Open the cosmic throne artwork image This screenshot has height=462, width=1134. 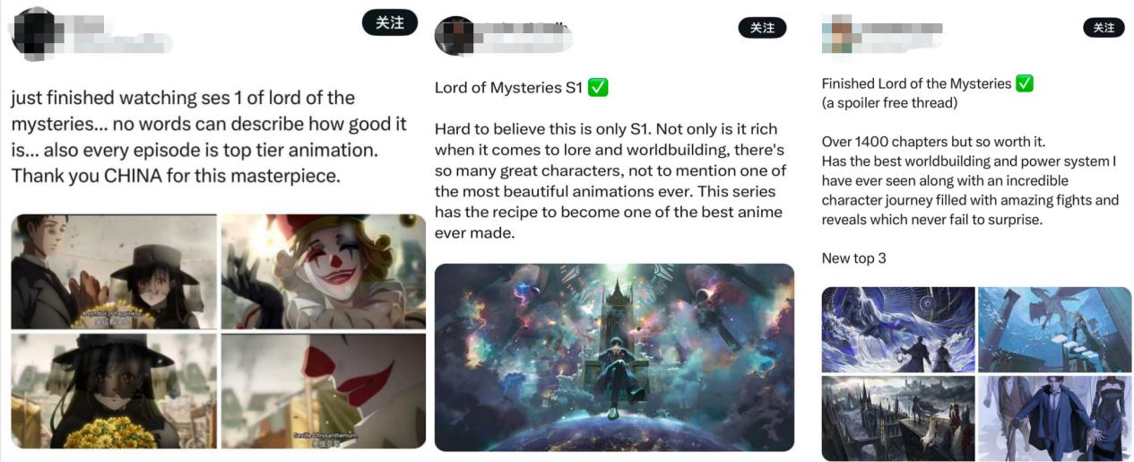(x=614, y=357)
